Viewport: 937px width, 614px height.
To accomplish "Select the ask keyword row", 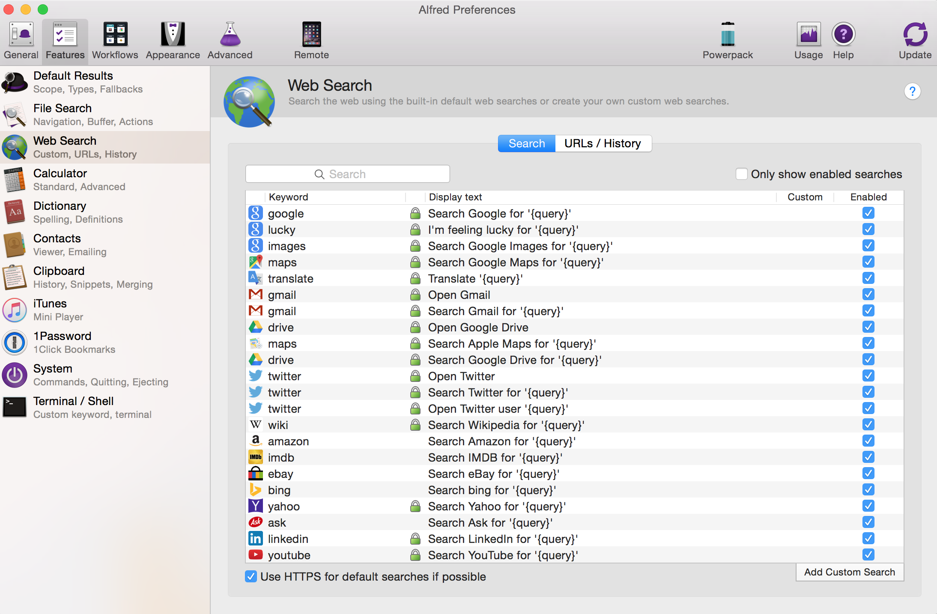I will pos(574,522).
